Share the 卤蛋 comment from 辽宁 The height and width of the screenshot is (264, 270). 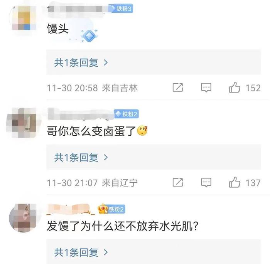178,182
